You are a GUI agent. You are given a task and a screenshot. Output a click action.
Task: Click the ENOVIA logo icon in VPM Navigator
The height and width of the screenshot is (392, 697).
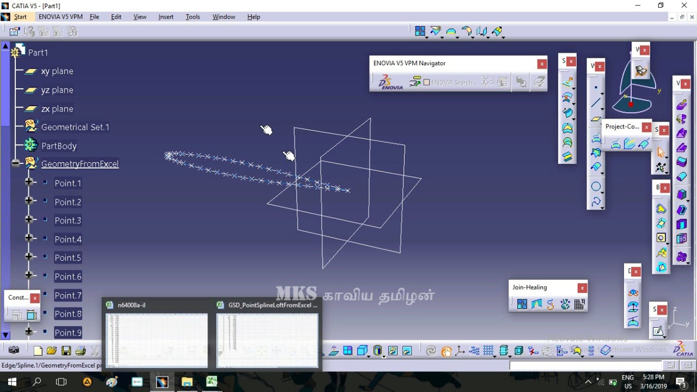tap(391, 82)
